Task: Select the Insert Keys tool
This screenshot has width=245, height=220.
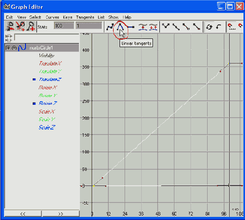Action: (20, 26)
